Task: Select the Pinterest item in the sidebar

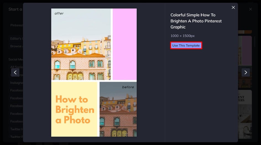Action: (x=17, y=25)
